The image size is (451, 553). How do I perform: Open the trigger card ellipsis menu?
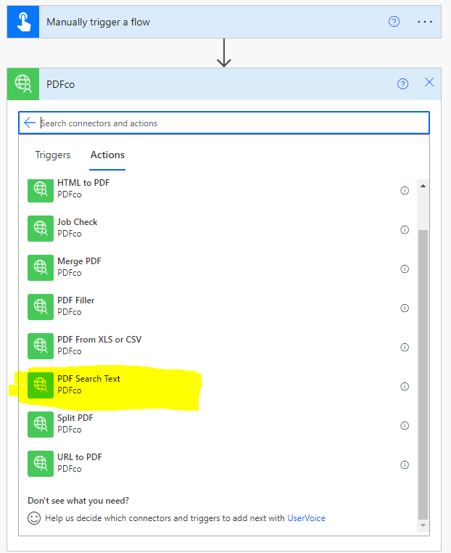tap(425, 22)
